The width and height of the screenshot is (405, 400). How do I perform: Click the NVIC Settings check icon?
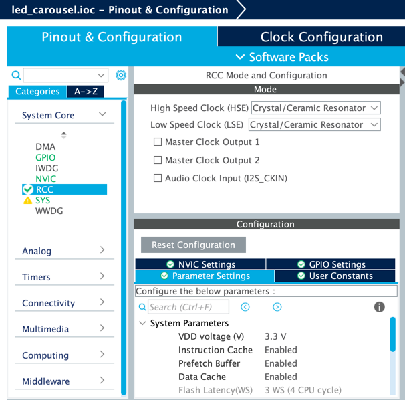[x=170, y=264]
